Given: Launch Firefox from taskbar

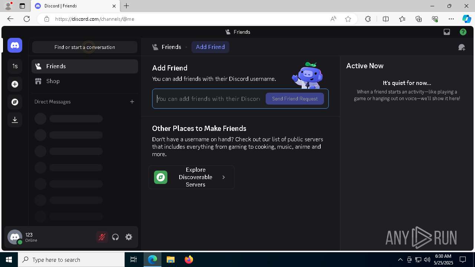Looking at the screenshot, I should [x=189, y=260].
